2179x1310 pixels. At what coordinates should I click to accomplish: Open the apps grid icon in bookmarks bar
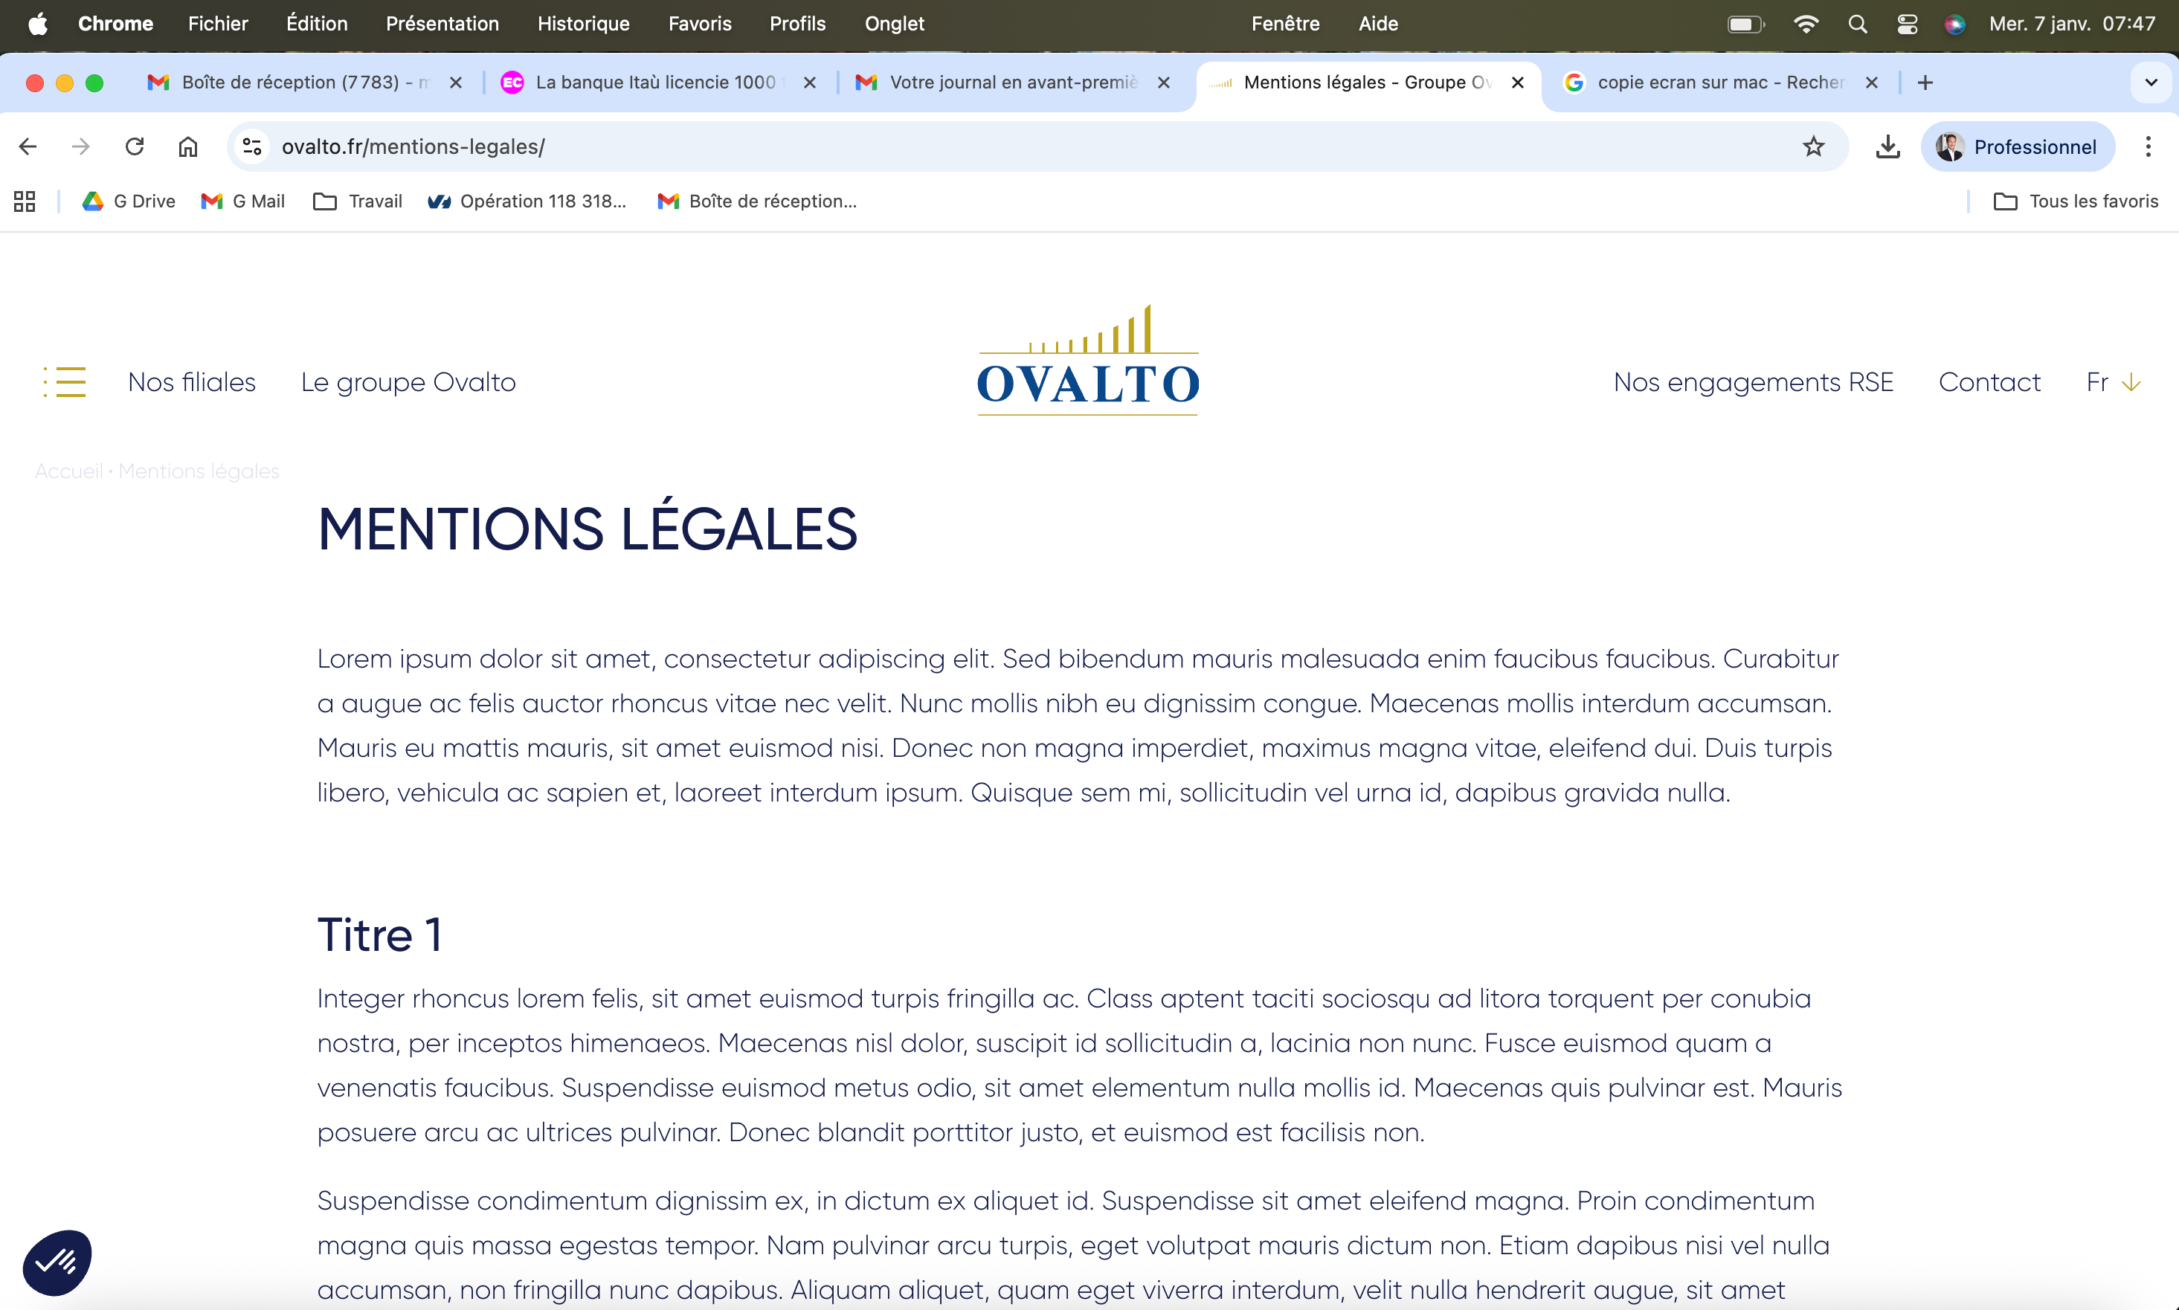pos(25,201)
